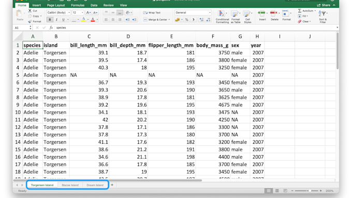
Task: Click the accounting currency format icon
Action: pos(178,20)
